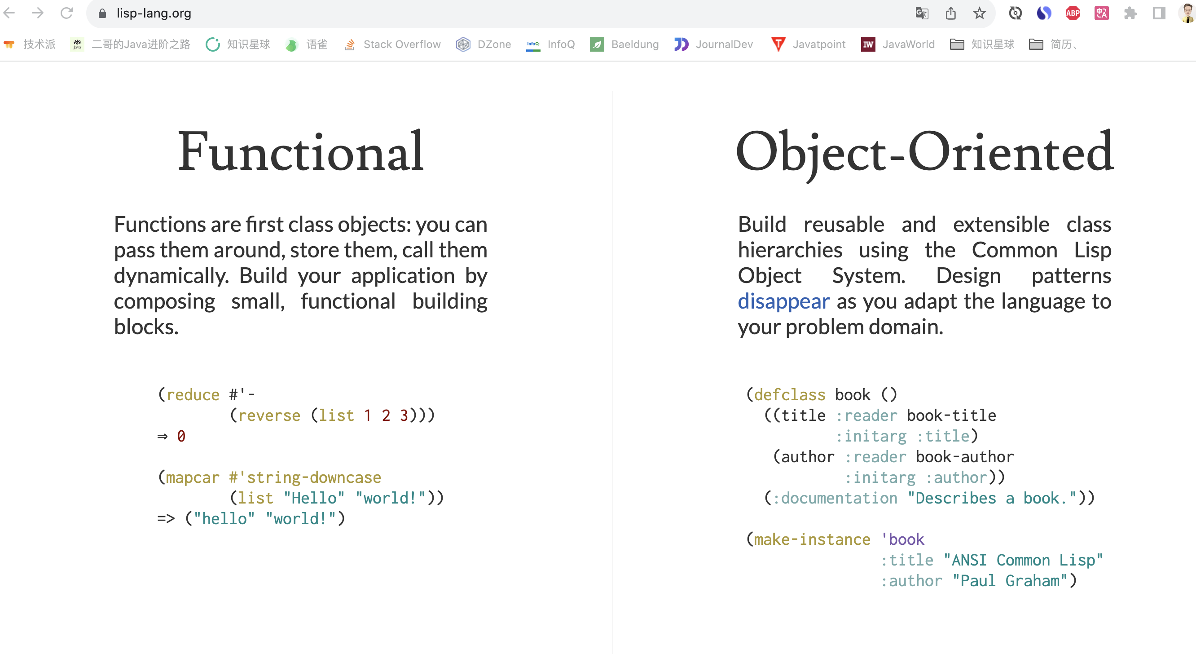Open the Adblock Plus extension
This screenshot has height=654, width=1196.
(1073, 13)
